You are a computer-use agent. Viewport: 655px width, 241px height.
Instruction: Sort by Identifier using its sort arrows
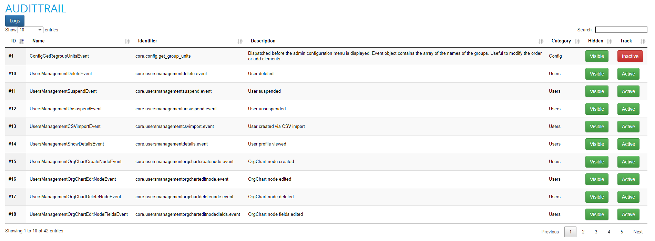click(x=240, y=41)
